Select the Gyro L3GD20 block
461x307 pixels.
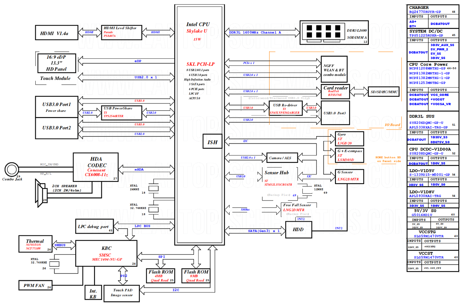(x=349, y=139)
